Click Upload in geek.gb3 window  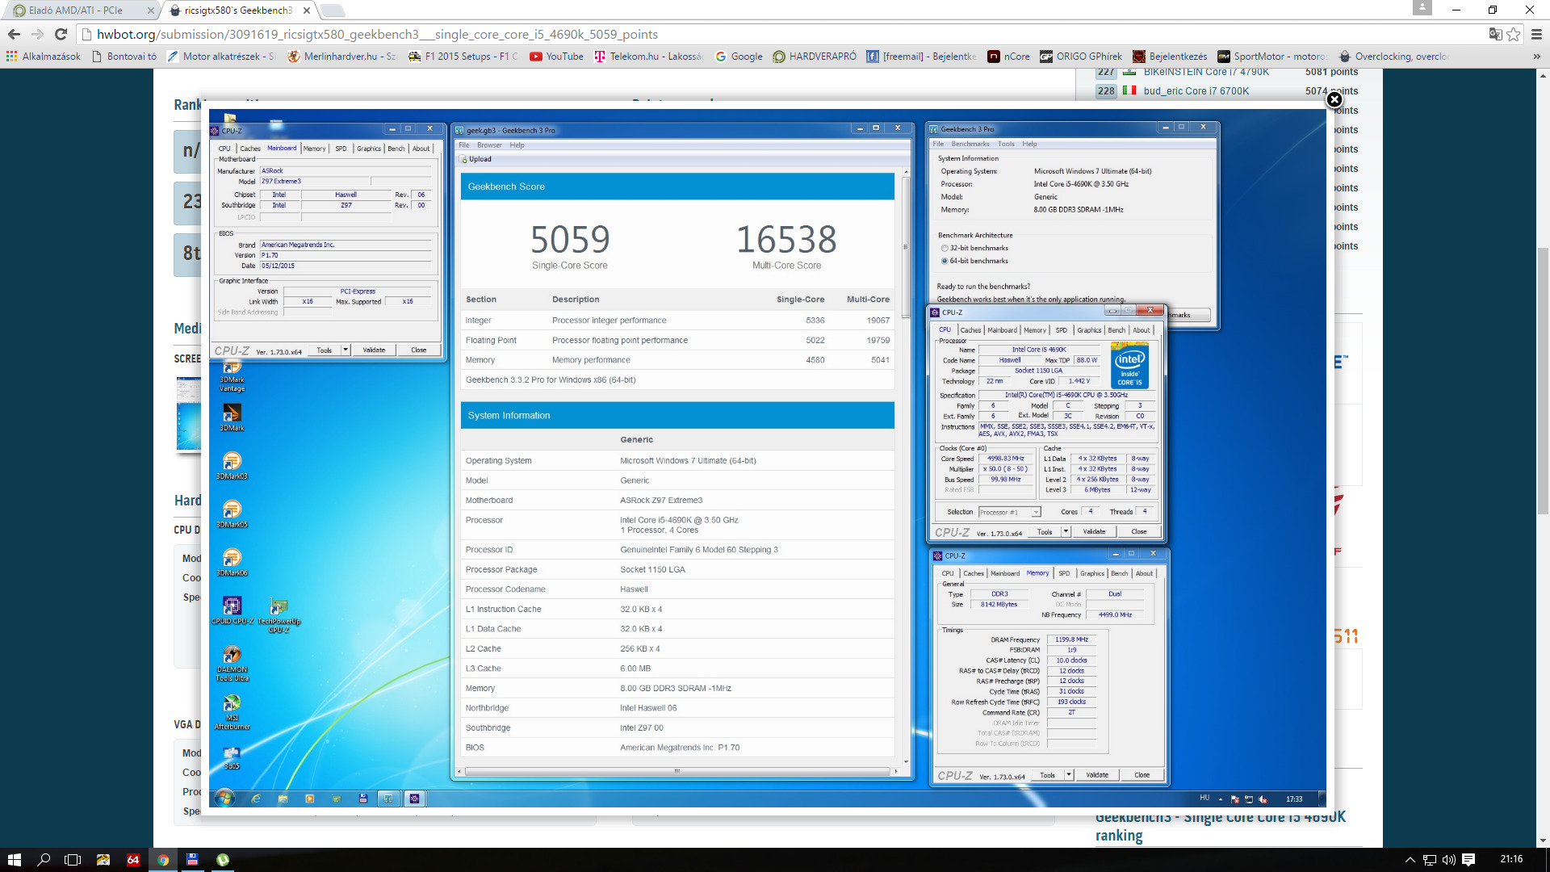[x=476, y=159]
